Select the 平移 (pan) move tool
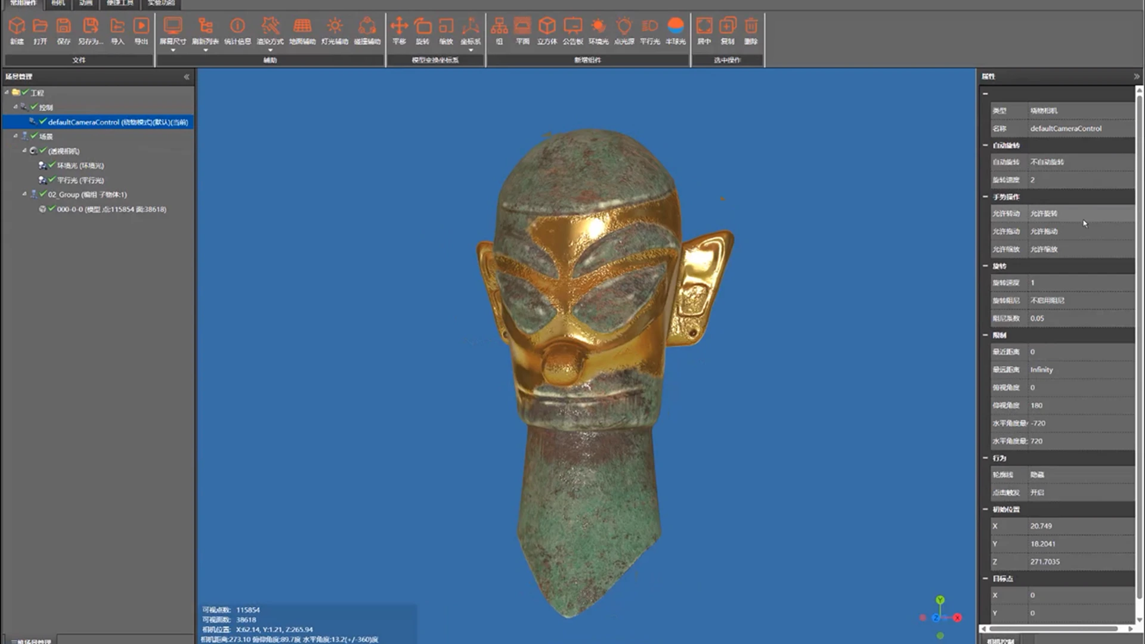 click(x=399, y=31)
